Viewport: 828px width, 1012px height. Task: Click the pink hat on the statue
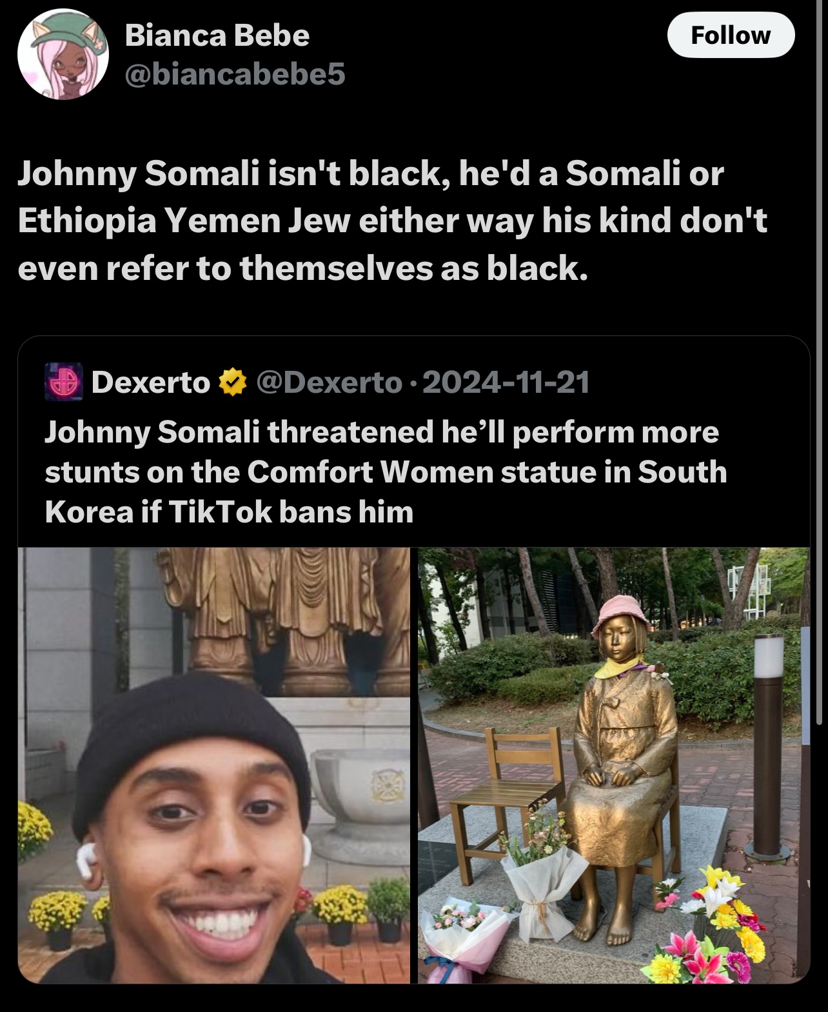pyautogui.click(x=620, y=615)
